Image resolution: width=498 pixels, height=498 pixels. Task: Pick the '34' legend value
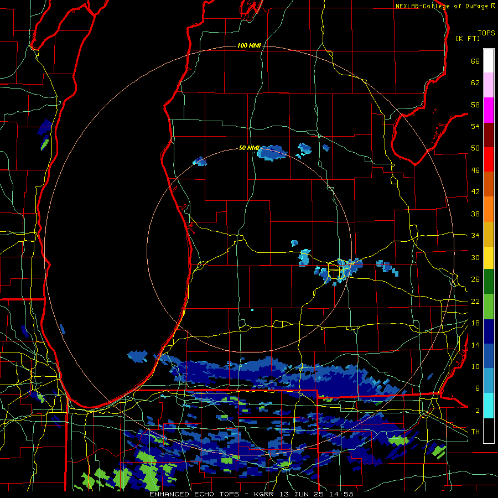[475, 236]
